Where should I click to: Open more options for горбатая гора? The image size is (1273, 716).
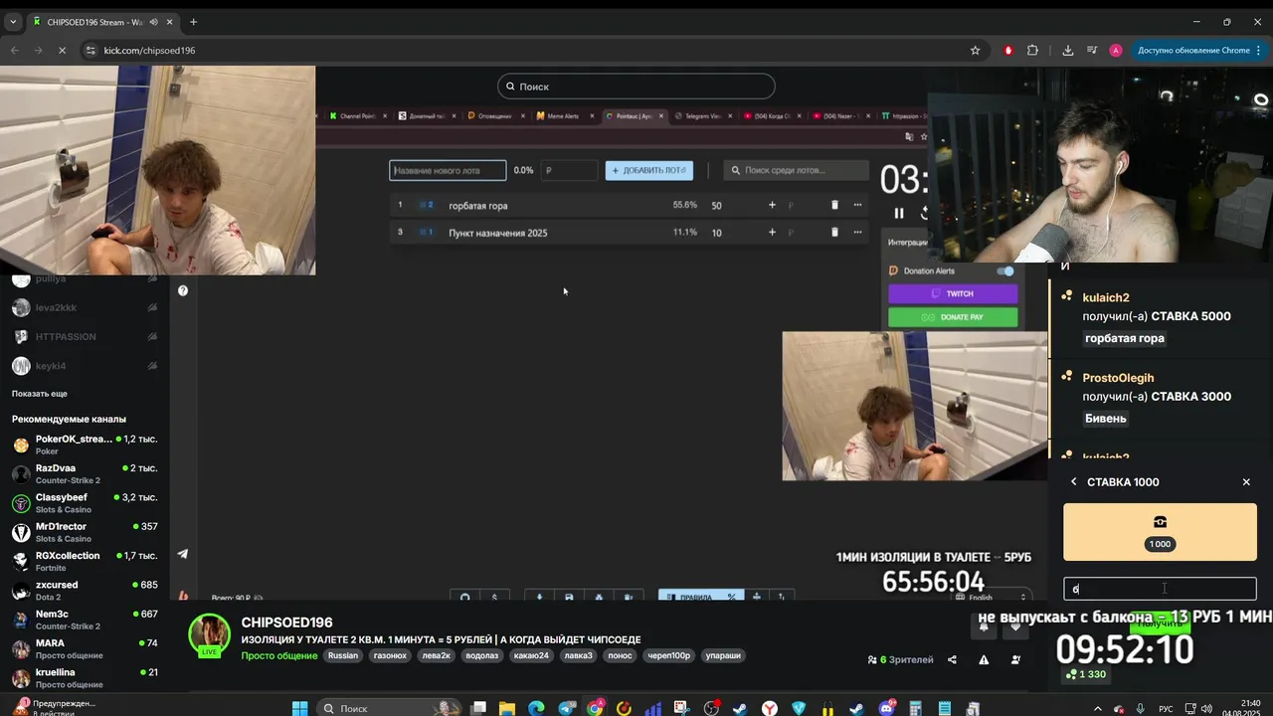click(857, 205)
